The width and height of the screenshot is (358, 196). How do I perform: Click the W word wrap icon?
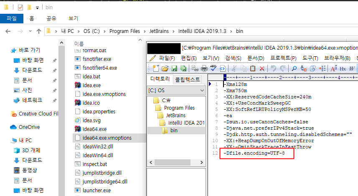352,68
